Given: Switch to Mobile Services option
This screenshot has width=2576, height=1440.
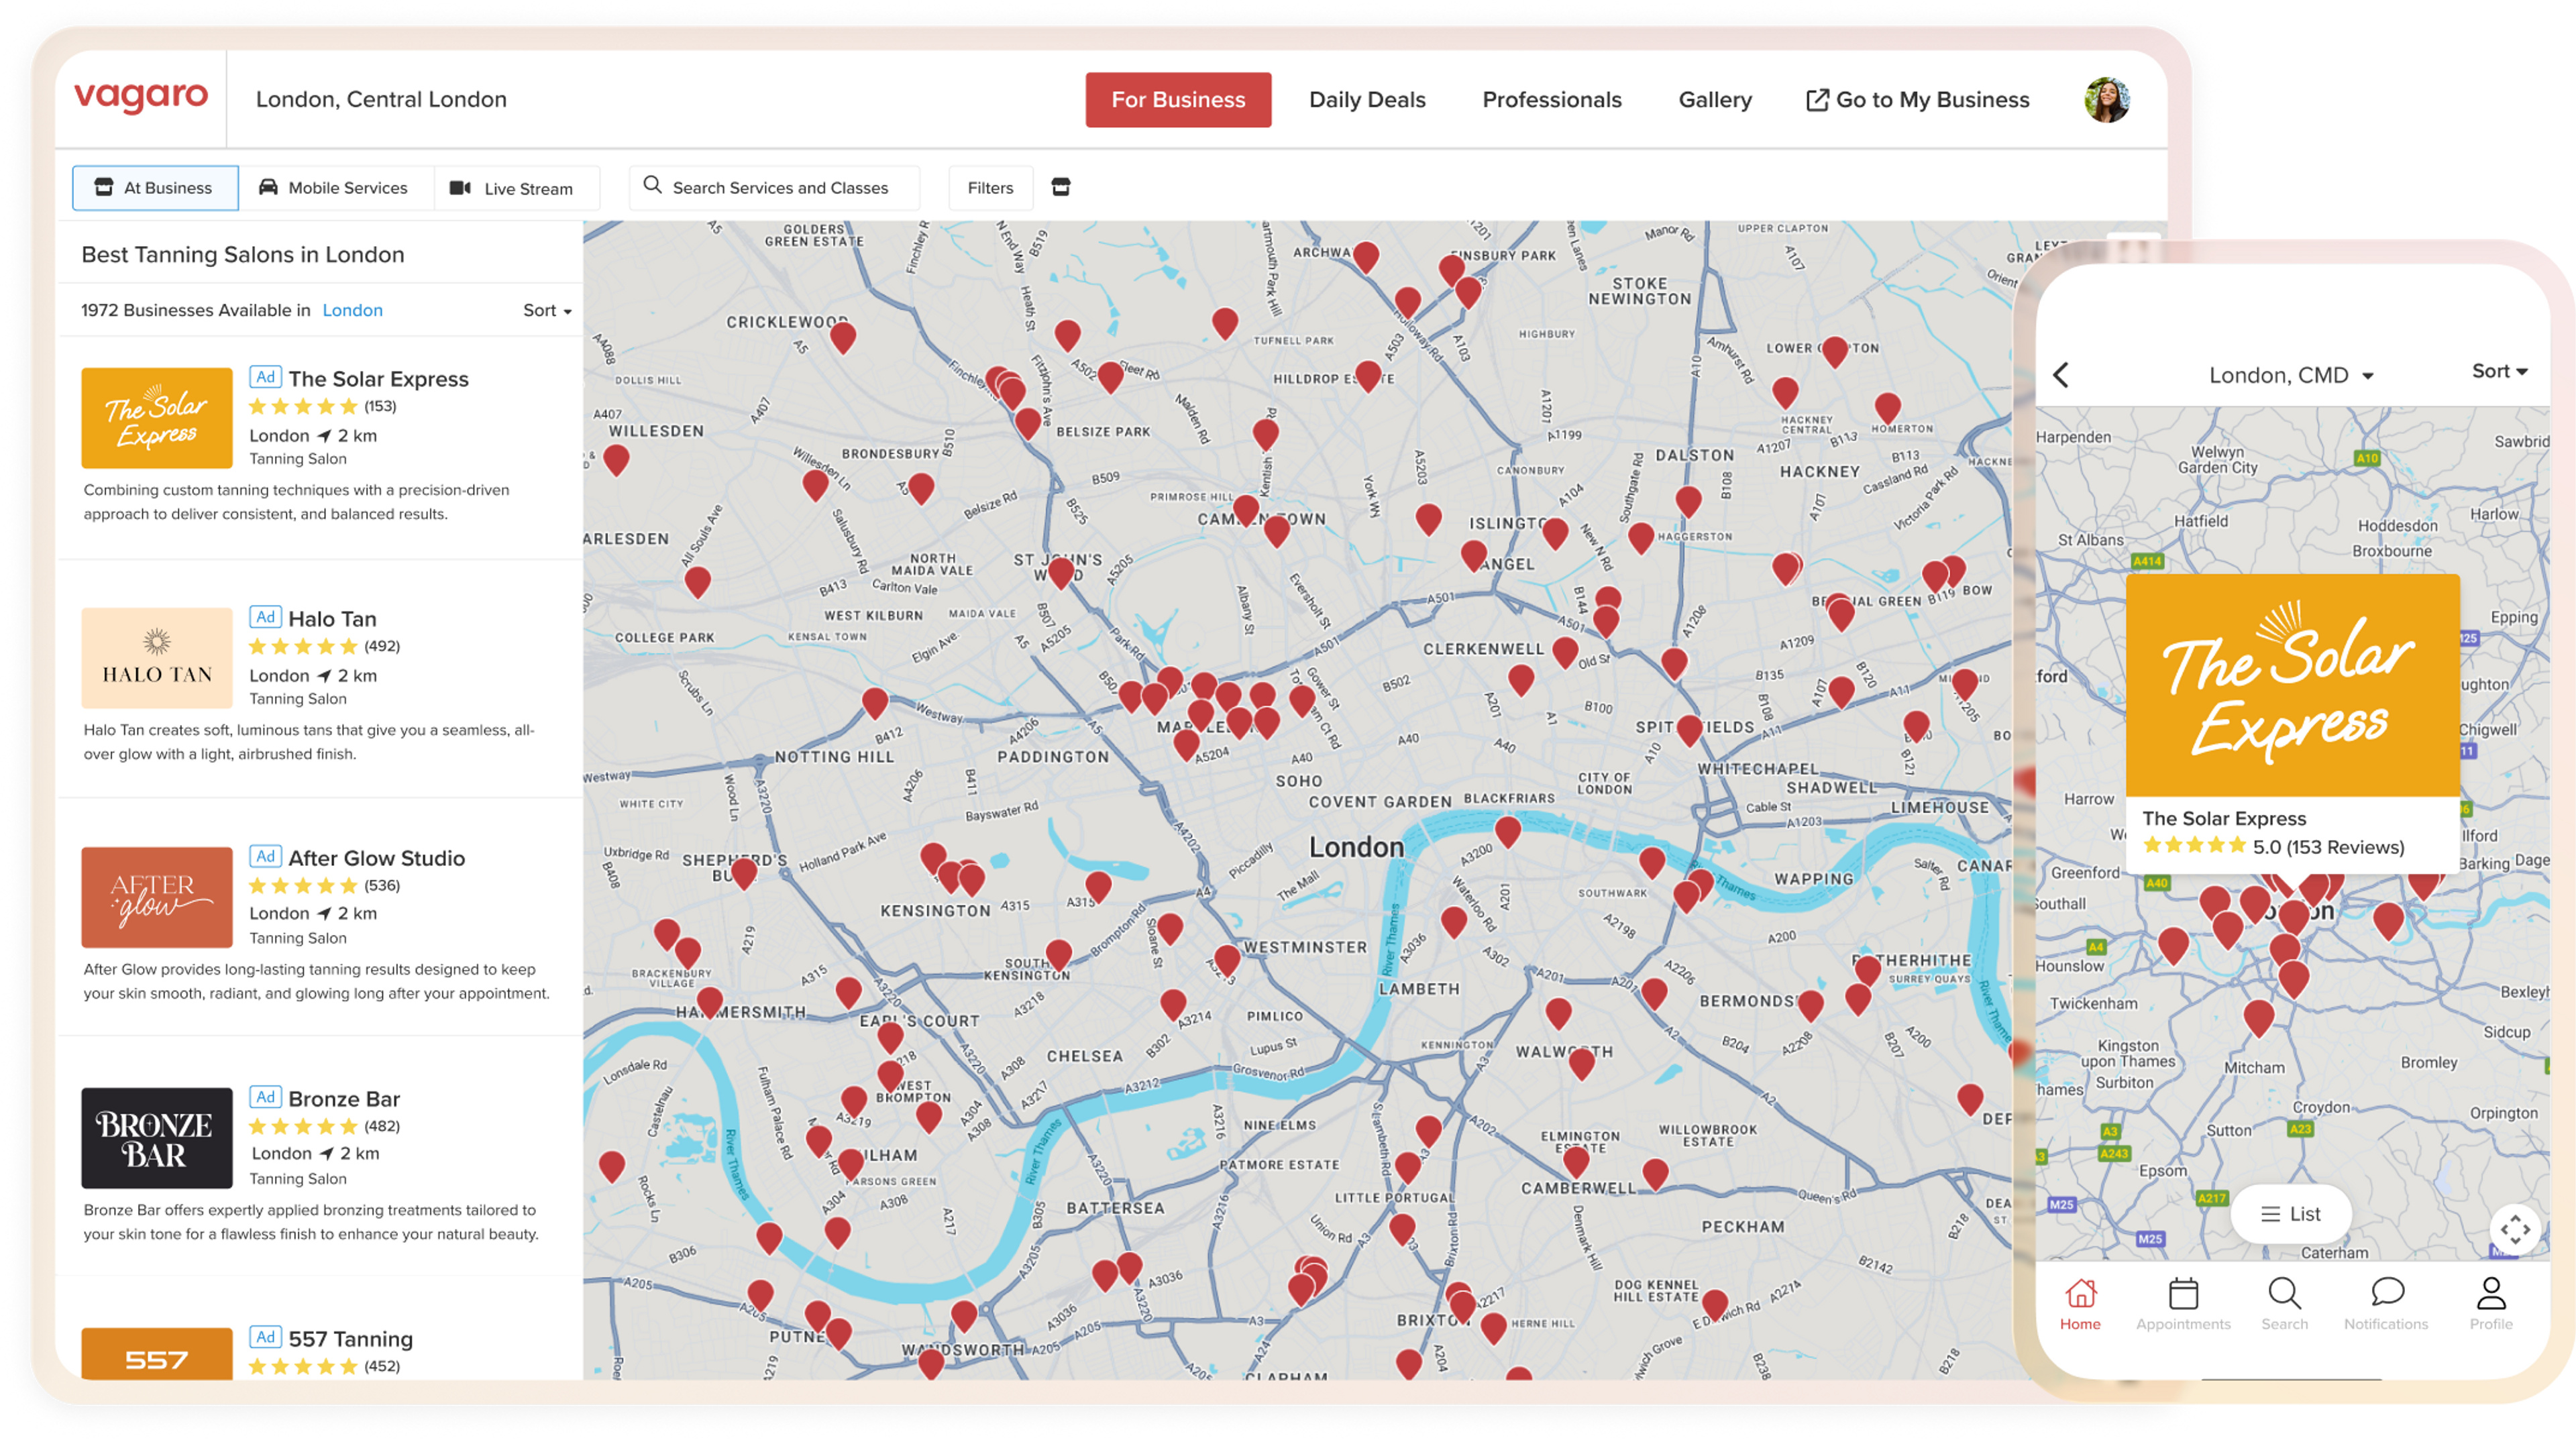Looking at the screenshot, I should pyautogui.click(x=334, y=188).
